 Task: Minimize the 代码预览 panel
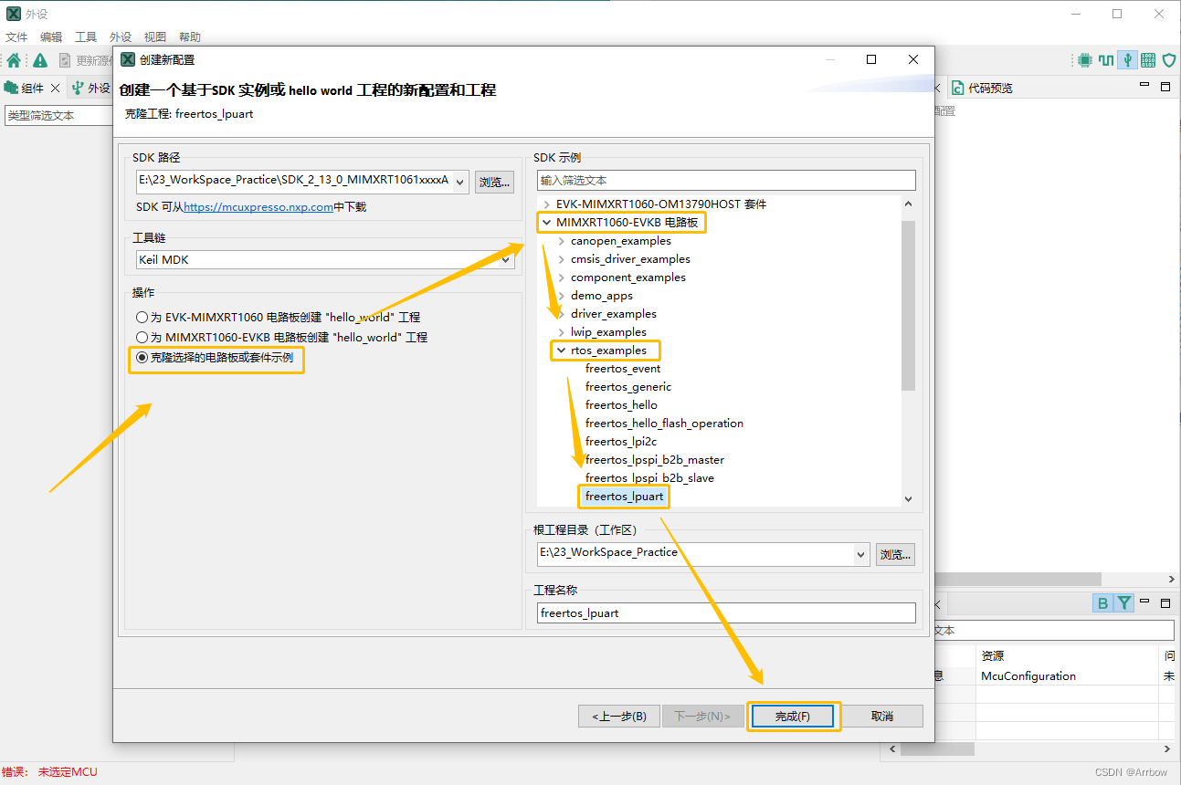[1144, 85]
